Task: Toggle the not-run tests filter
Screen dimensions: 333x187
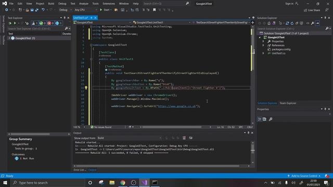Action: pyautogui.click(x=58, y=23)
